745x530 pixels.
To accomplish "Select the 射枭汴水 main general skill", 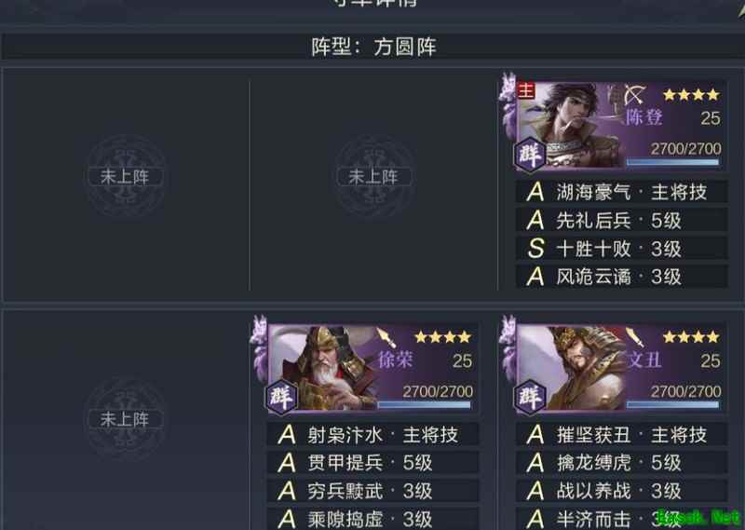I will [373, 435].
